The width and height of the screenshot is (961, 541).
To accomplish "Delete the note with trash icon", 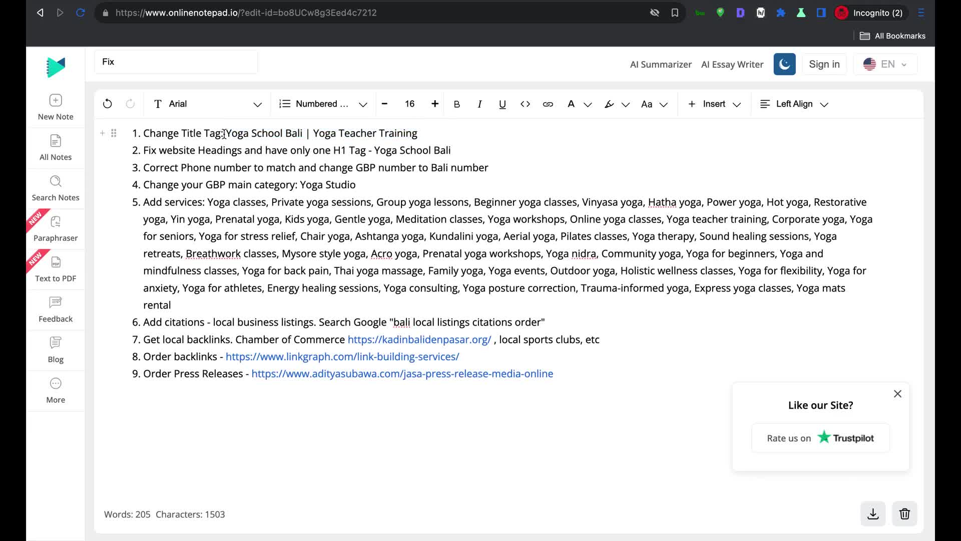I will 904,514.
